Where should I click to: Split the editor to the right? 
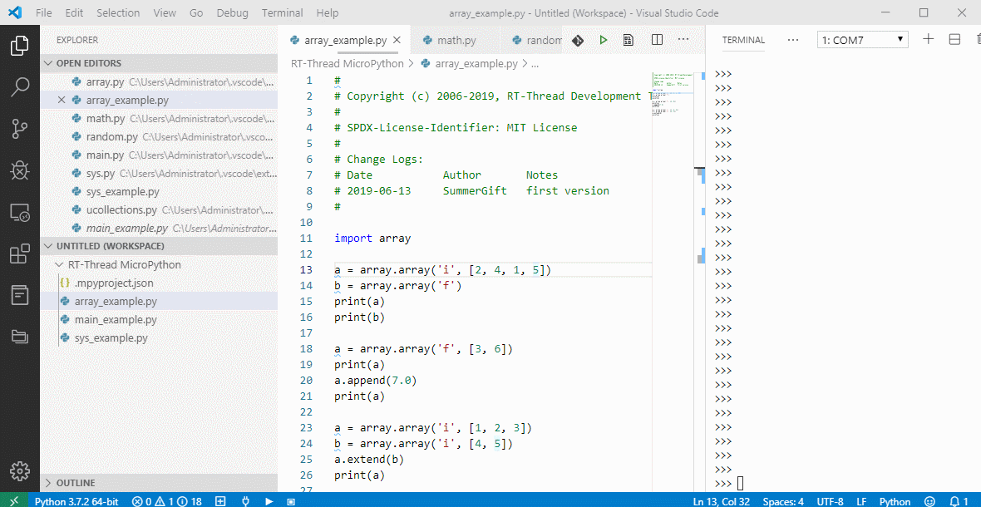[657, 40]
